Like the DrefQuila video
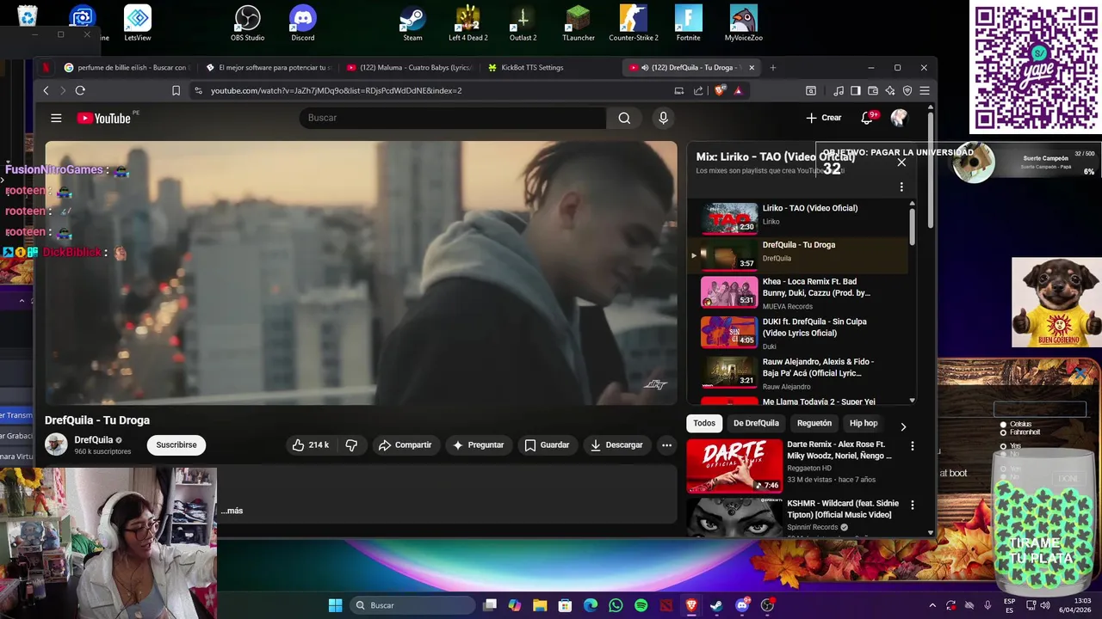 point(310,444)
